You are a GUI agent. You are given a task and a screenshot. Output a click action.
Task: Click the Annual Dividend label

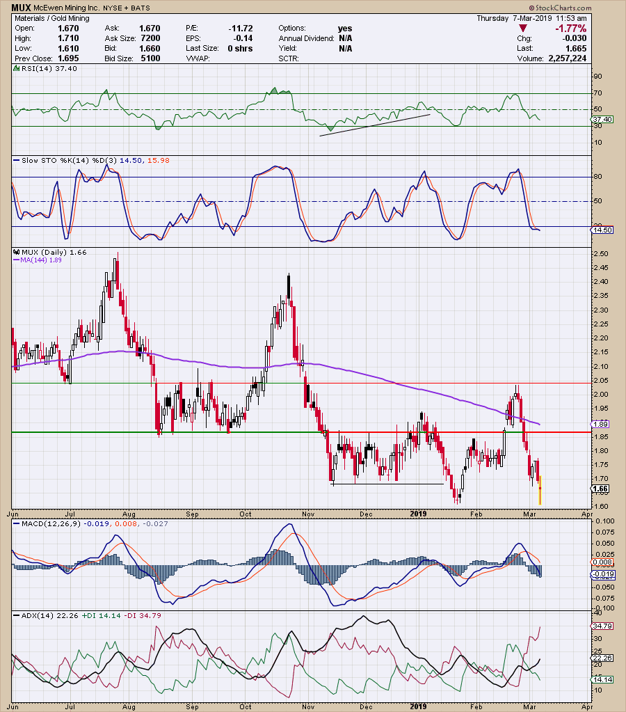pyautogui.click(x=306, y=38)
